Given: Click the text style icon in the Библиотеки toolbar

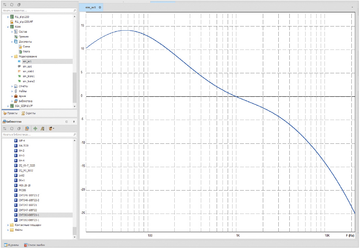Looking at the screenshot, I should tap(43, 129).
